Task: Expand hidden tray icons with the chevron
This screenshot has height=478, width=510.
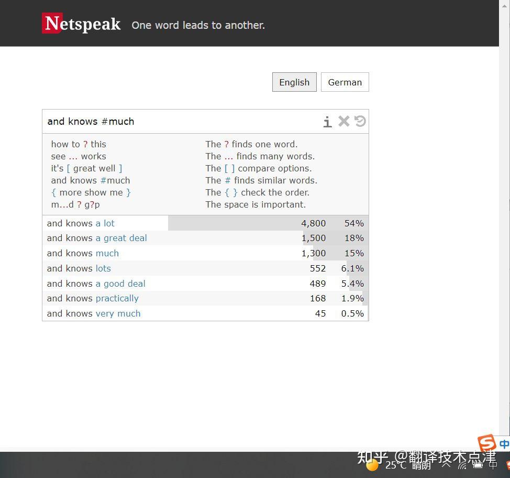Action: (446, 465)
